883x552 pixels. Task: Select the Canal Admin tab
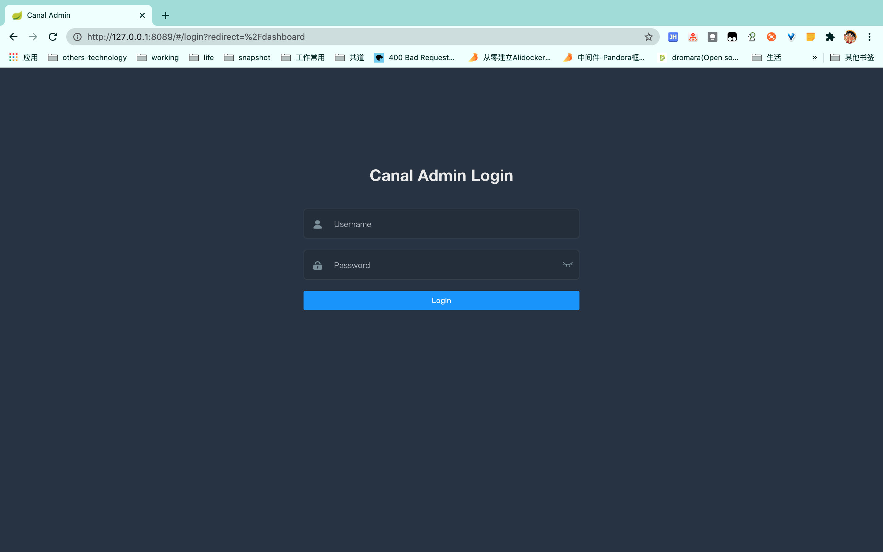(78, 15)
